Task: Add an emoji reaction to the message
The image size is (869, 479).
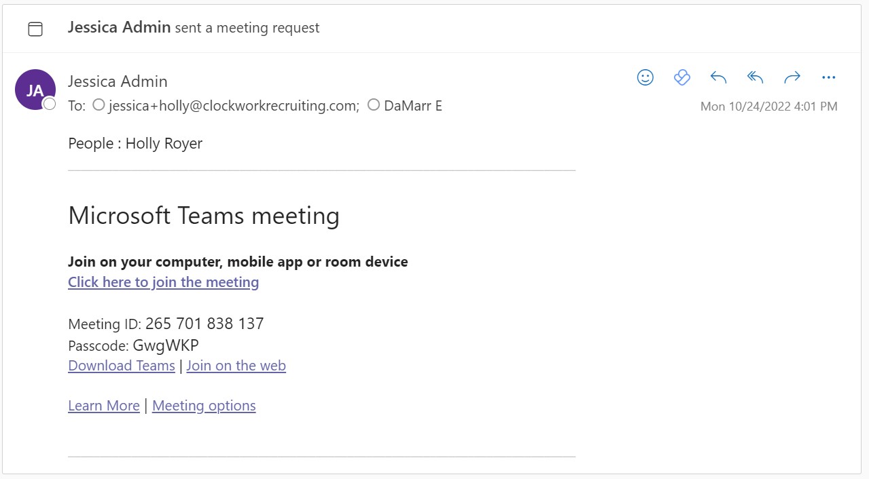Action: pos(645,77)
